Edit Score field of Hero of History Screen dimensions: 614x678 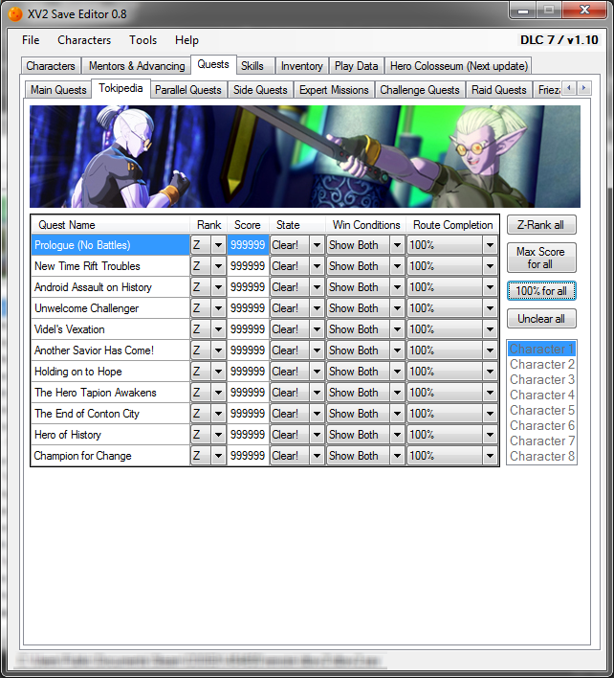pyautogui.click(x=248, y=435)
